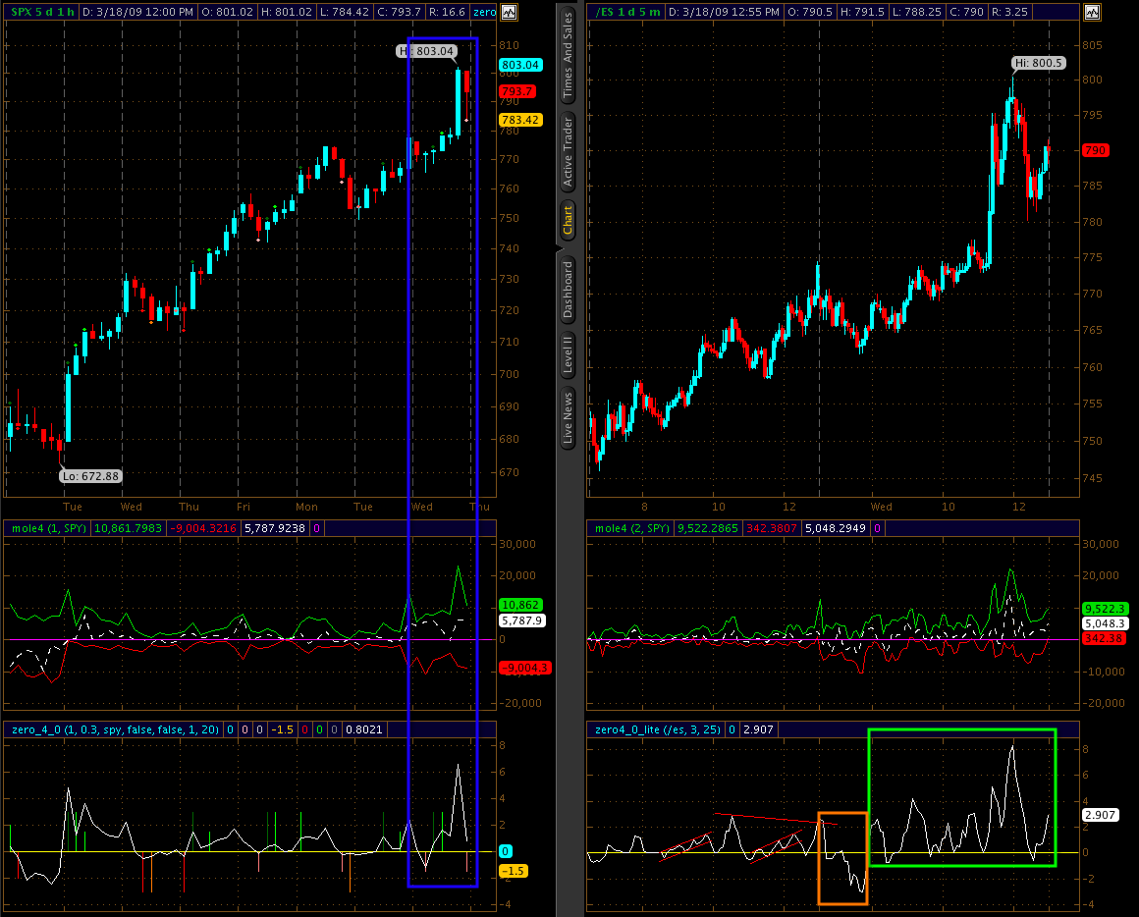Click the Hi: 800.5 price bubble

[x=1039, y=62]
